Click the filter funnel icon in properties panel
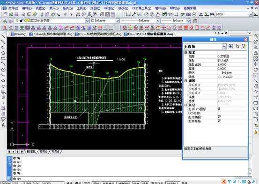The height and width of the screenshot is (184, 259). click(244, 46)
